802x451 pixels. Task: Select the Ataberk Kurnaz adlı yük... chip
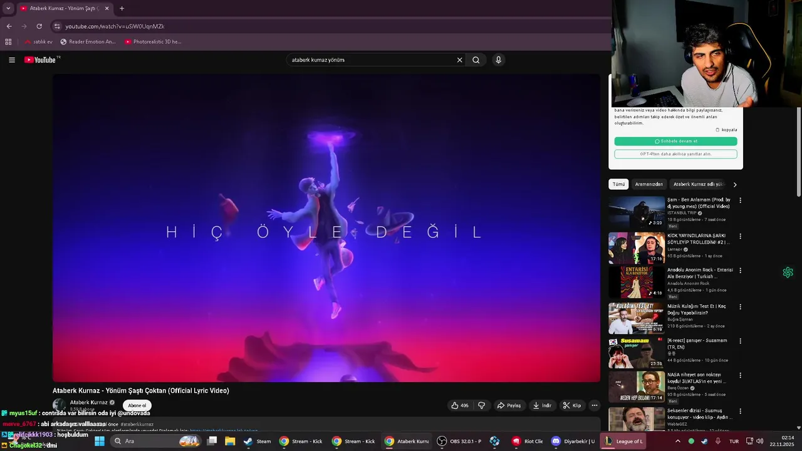[697, 184]
